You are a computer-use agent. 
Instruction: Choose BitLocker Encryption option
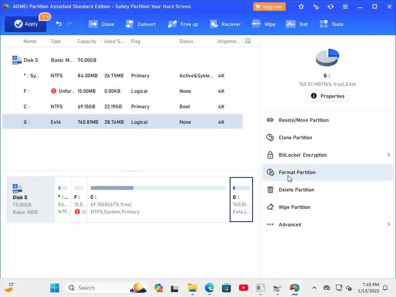[x=328, y=155]
